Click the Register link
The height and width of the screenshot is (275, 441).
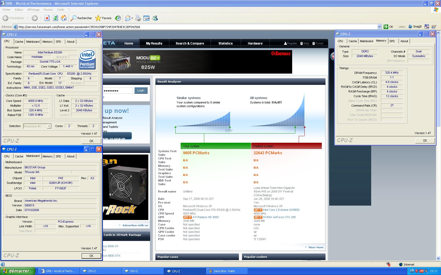[x=291, y=43]
